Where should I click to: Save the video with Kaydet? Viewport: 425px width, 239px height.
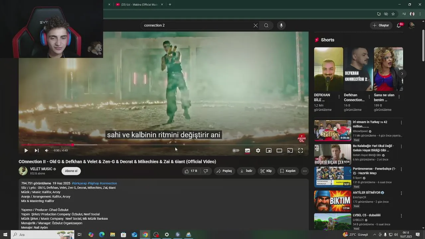coord(288,171)
